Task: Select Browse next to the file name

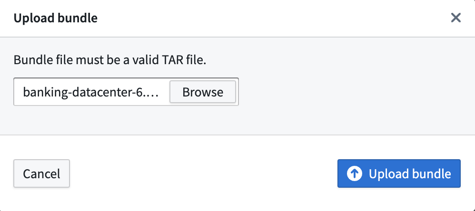Action: (x=203, y=92)
